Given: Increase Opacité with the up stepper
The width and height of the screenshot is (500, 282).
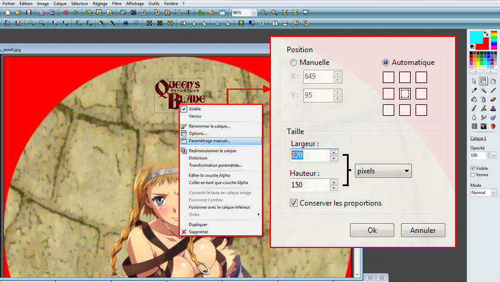Looking at the screenshot, I should [x=488, y=153].
